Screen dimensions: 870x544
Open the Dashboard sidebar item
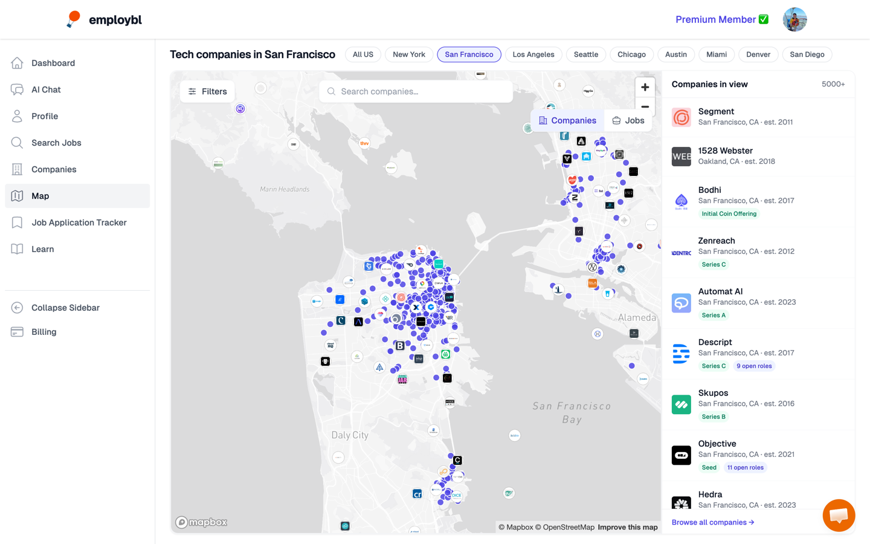[x=77, y=63]
